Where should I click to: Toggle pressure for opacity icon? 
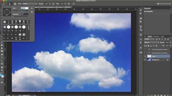(x=53, y=4)
